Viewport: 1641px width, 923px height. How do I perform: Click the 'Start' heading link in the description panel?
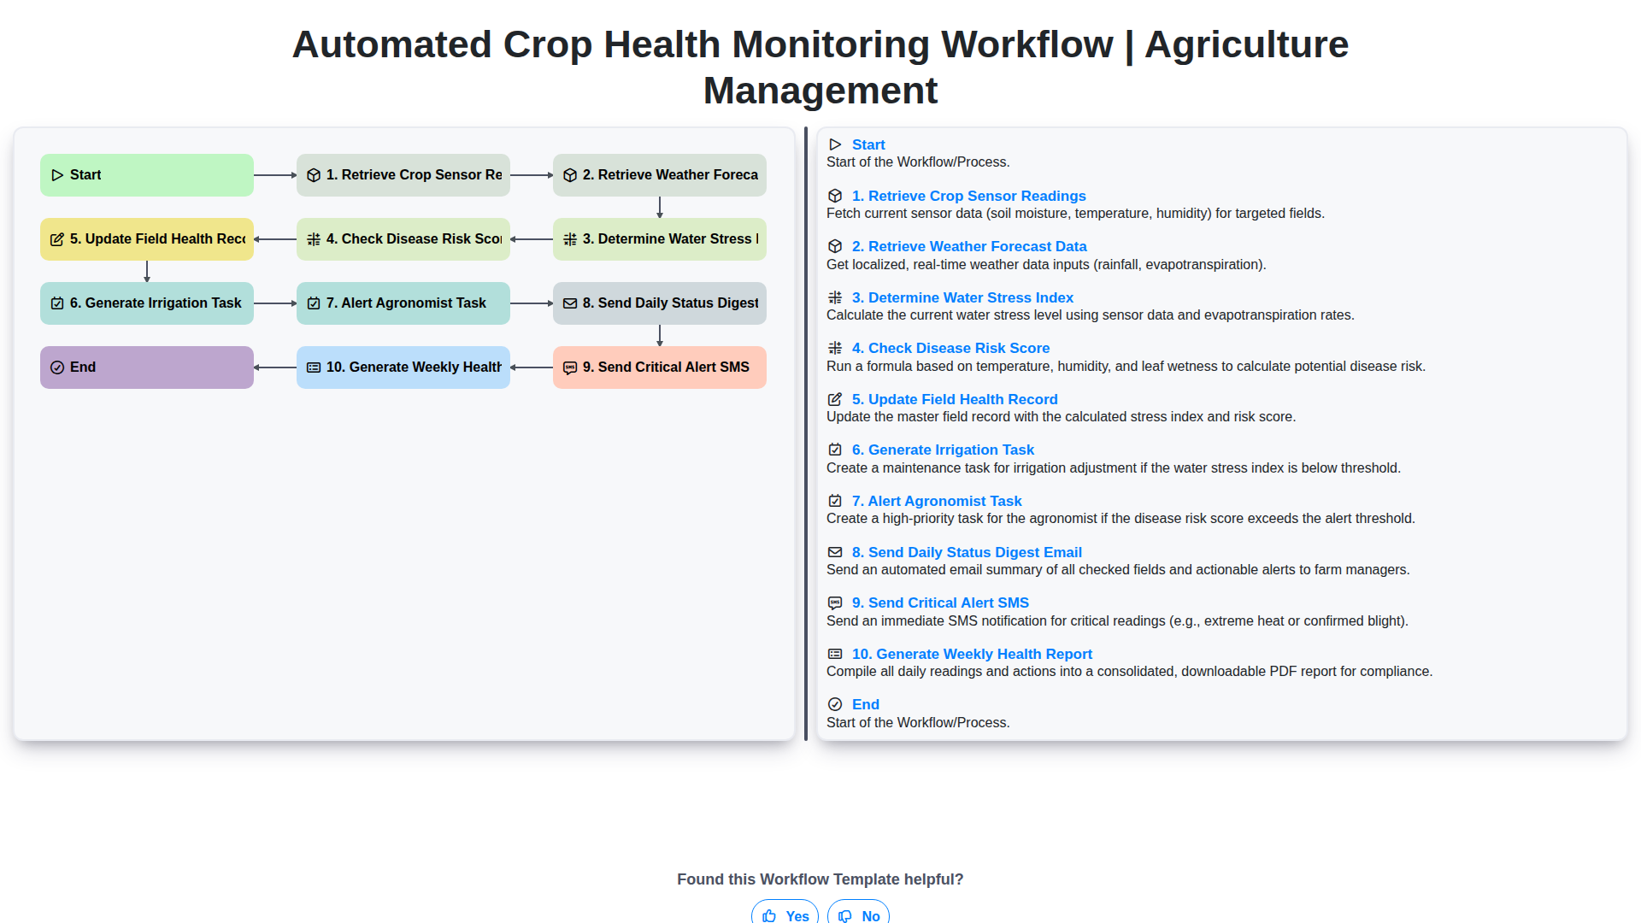coord(868,144)
